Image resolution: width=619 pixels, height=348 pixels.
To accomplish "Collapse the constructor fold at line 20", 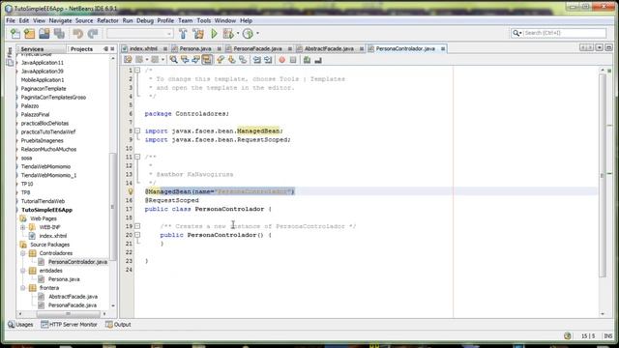I will 137,235.
